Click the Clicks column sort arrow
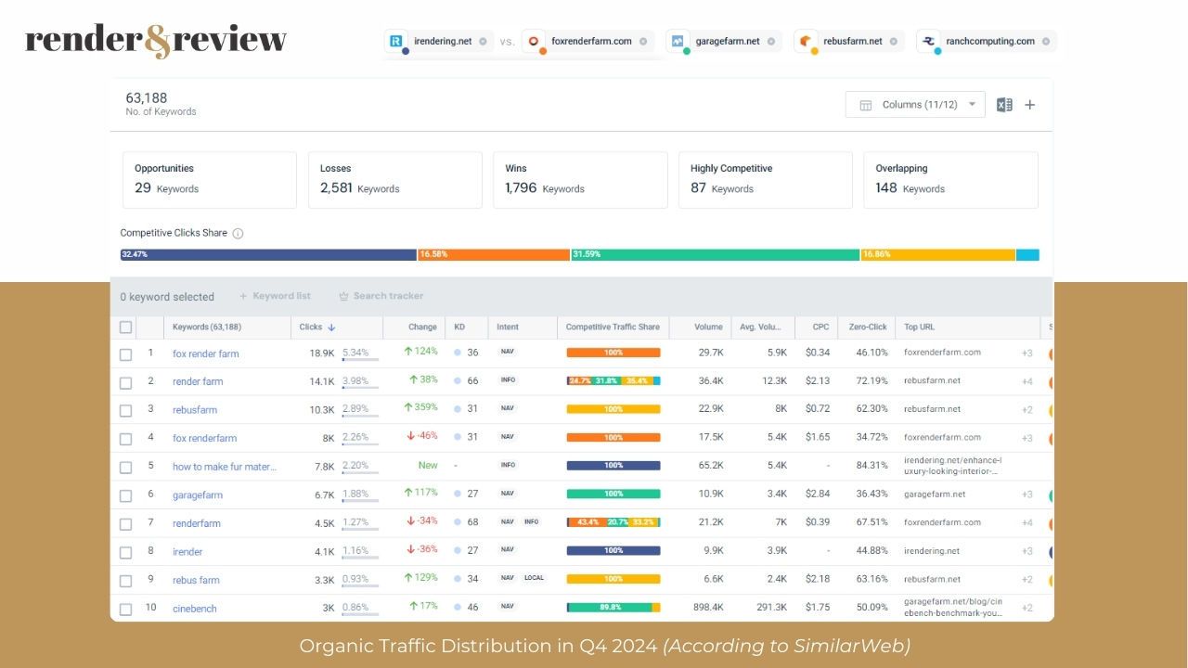This screenshot has width=1188, height=668. (x=331, y=328)
